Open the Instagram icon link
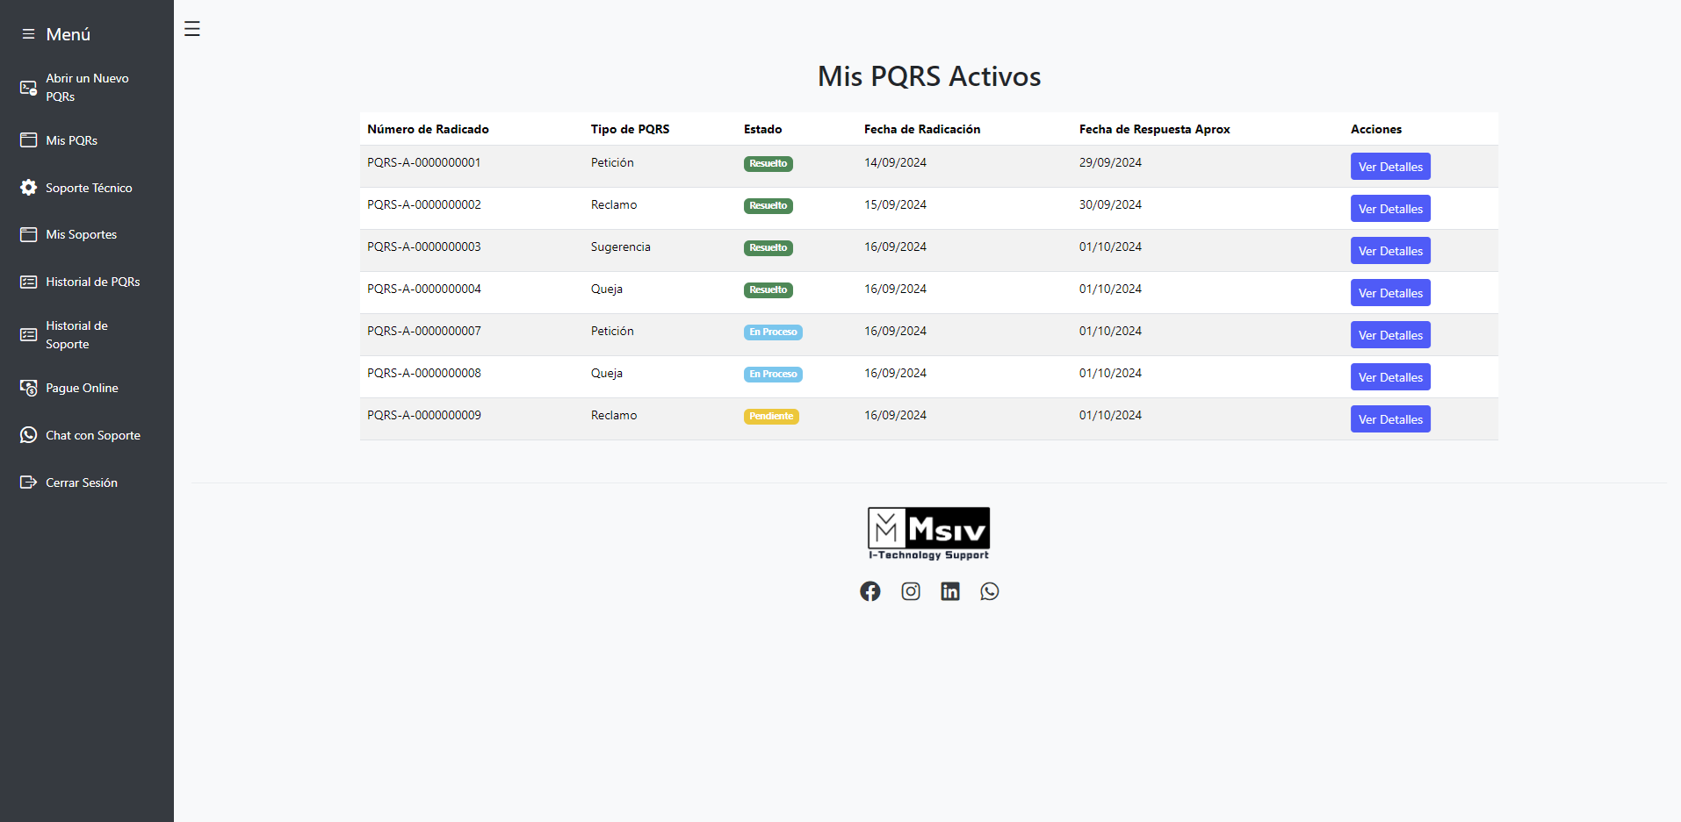 point(911,591)
